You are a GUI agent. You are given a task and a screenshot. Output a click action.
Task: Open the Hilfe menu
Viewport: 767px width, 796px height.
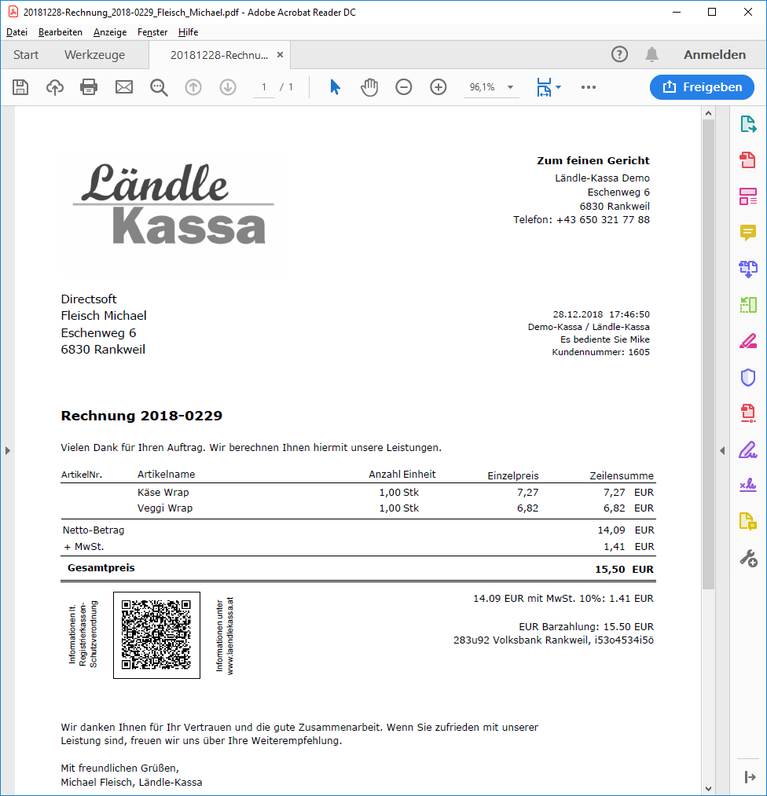click(x=188, y=32)
